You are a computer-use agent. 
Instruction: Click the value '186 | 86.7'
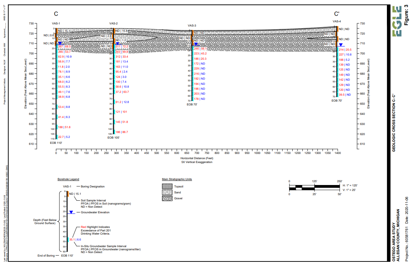click(122, 132)
